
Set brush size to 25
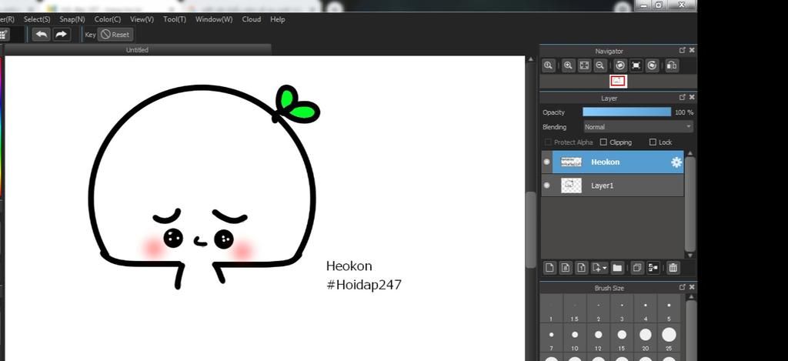pos(669,337)
